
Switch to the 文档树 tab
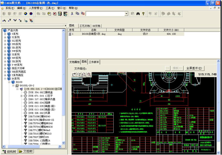click(x=26, y=151)
